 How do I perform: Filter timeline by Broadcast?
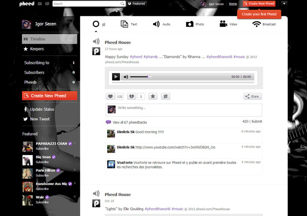tap(264, 24)
